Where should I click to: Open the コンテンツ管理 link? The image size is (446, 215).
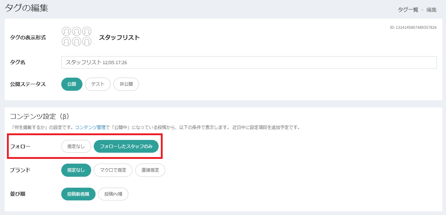click(90, 128)
